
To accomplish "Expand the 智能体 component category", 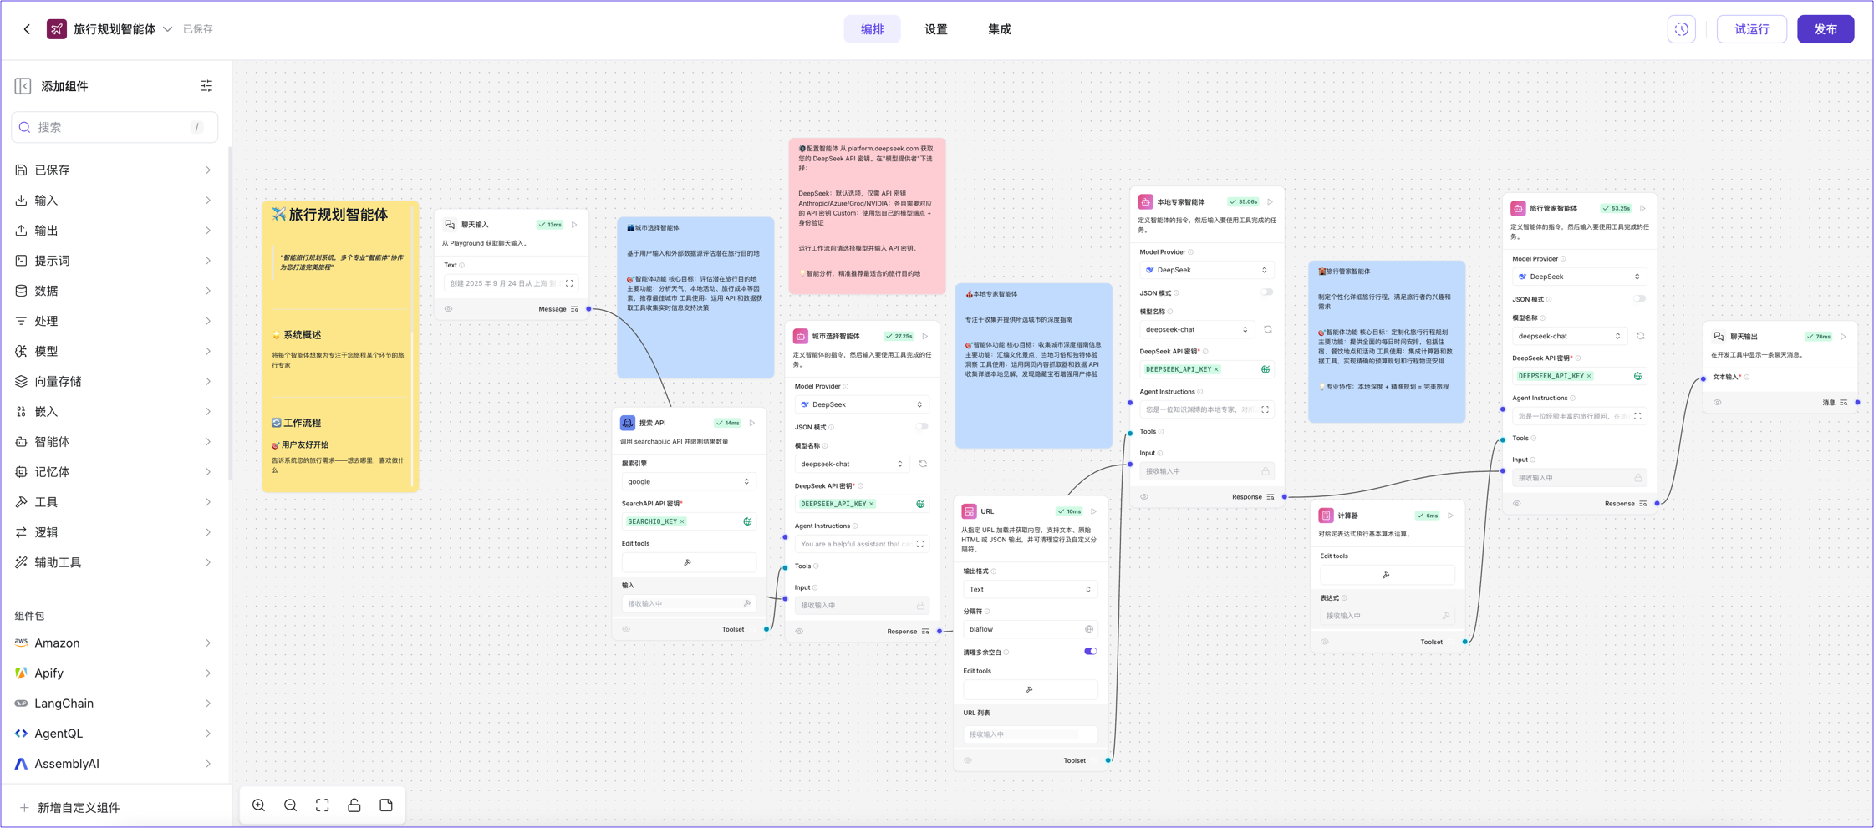I will tap(113, 442).
